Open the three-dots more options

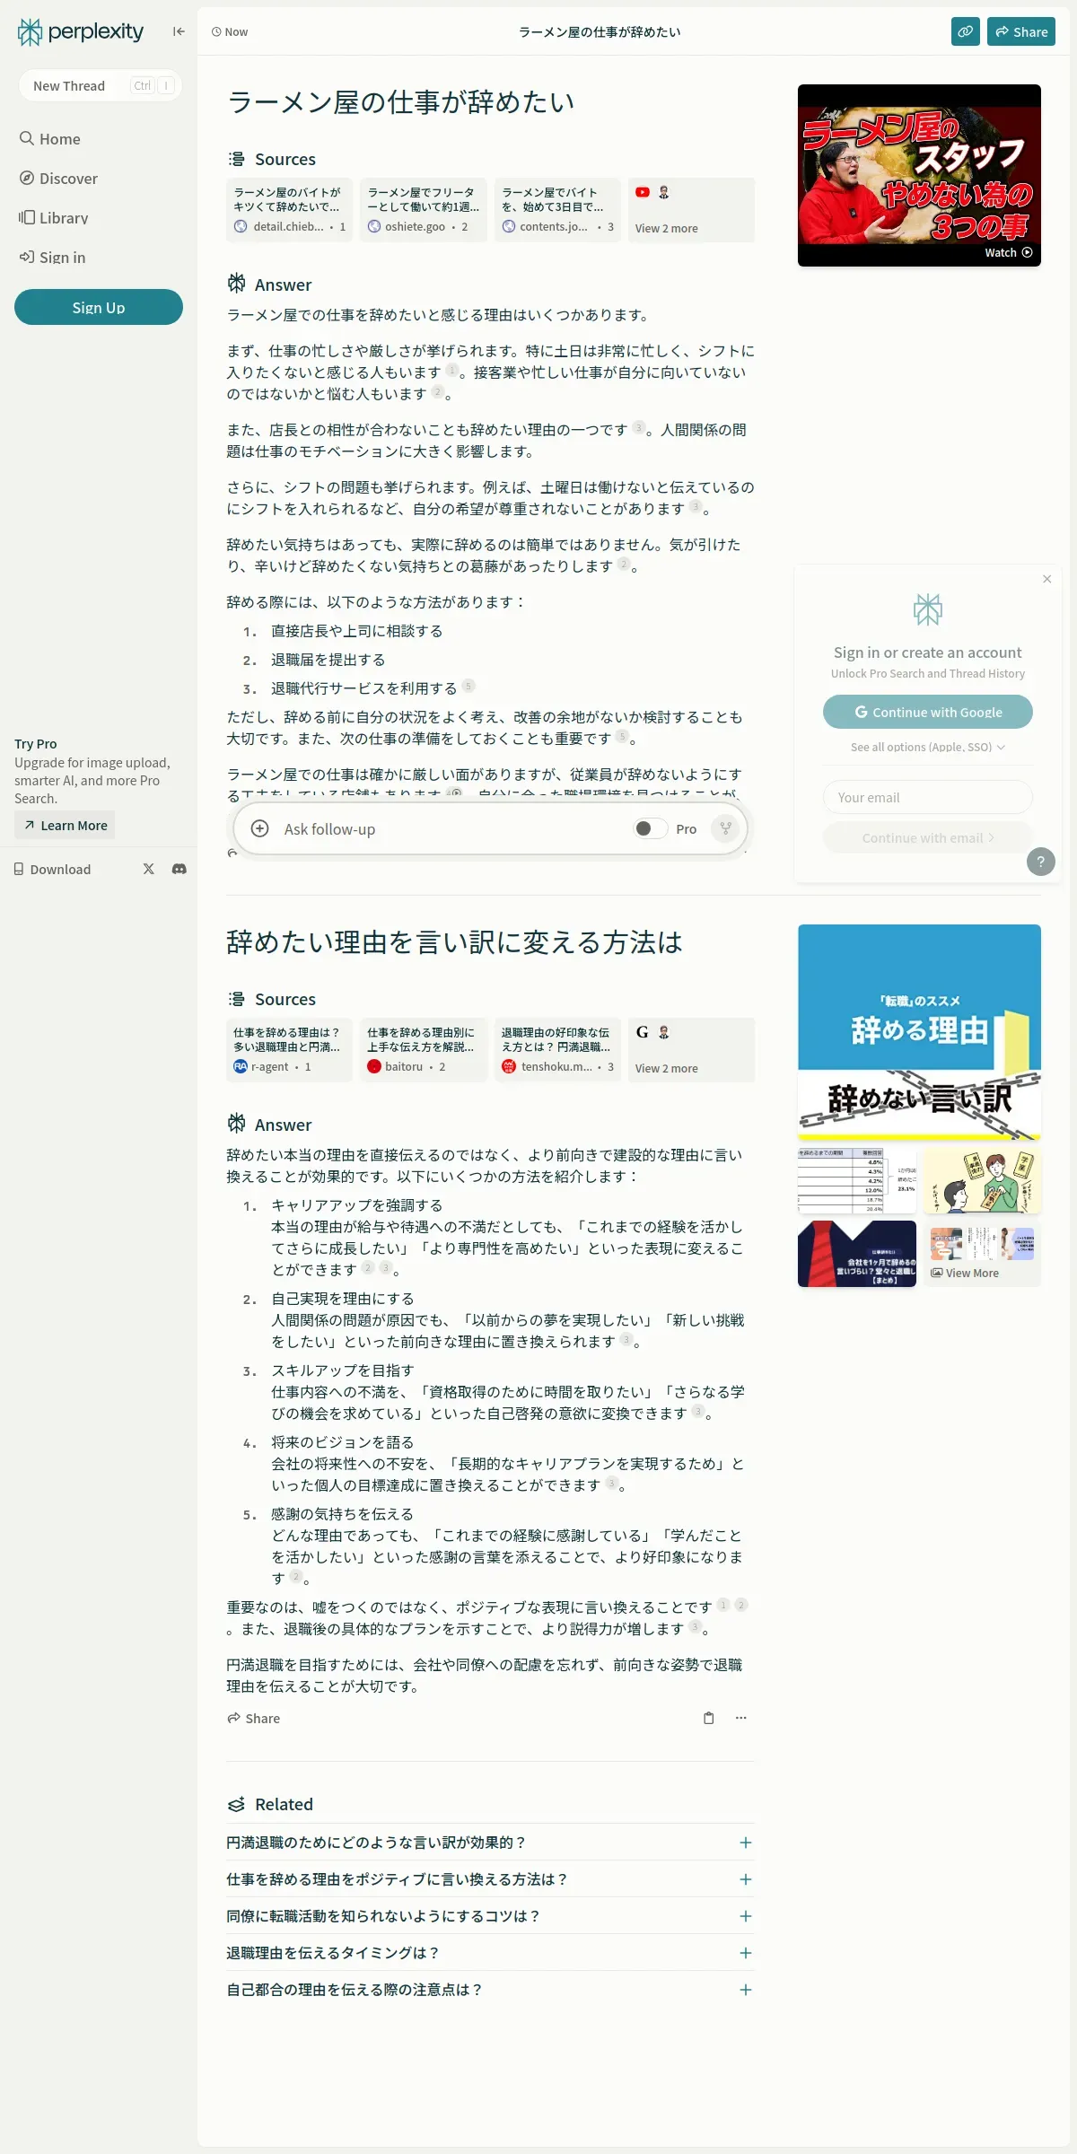tap(741, 1718)
